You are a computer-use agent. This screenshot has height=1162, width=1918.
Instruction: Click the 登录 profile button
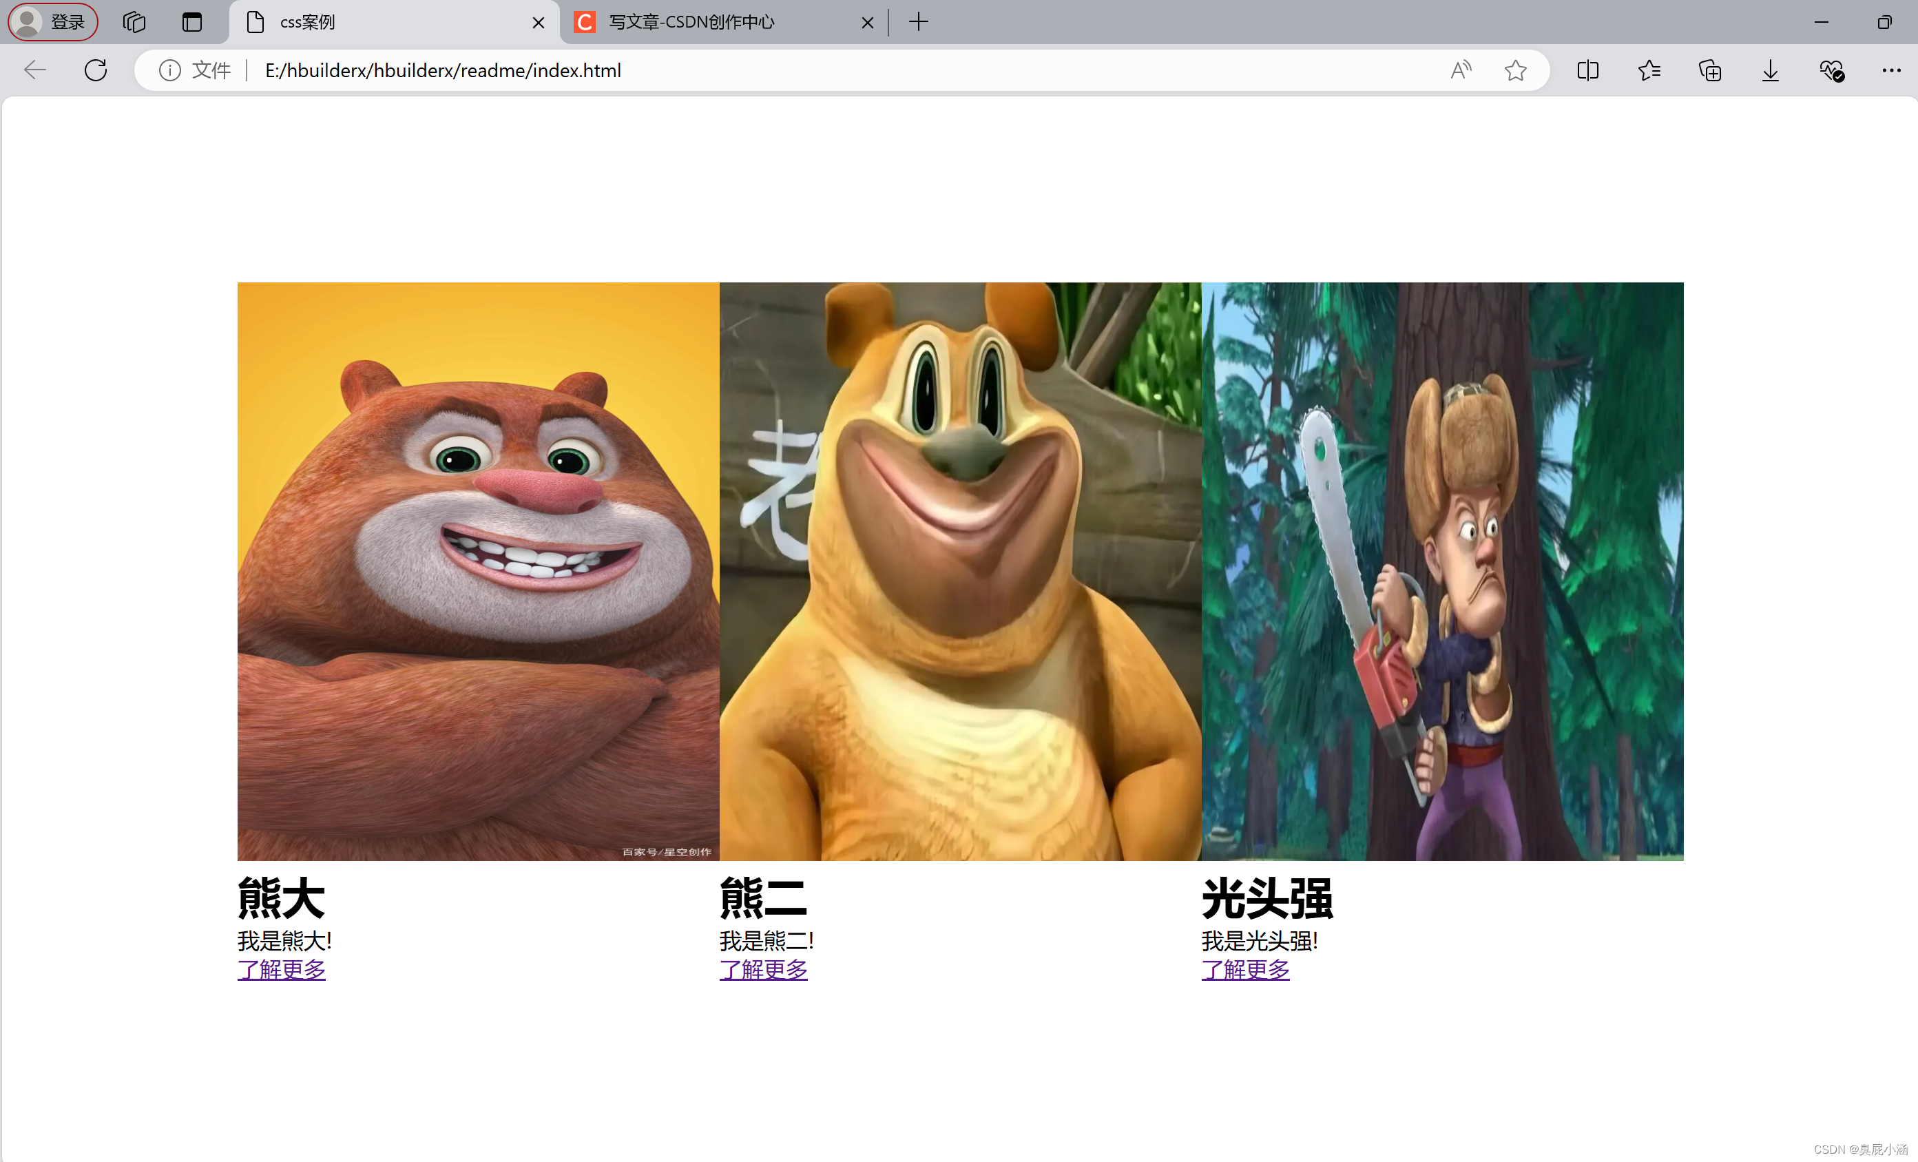(x=53, y=22)
